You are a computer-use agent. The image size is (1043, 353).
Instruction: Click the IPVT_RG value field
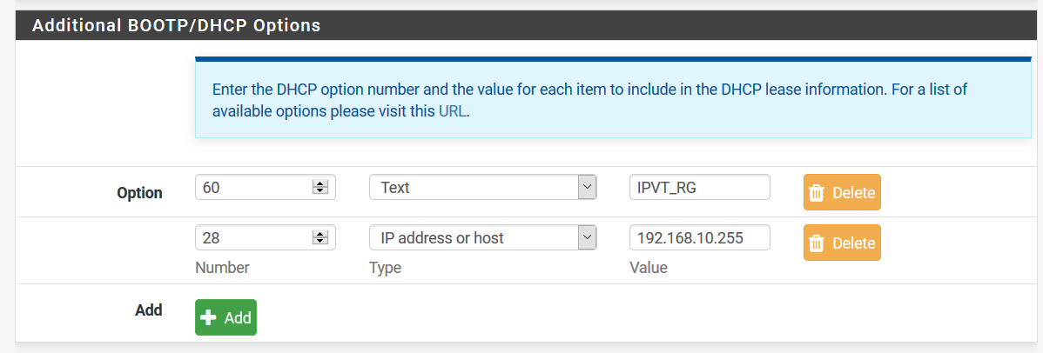[699, 187]
